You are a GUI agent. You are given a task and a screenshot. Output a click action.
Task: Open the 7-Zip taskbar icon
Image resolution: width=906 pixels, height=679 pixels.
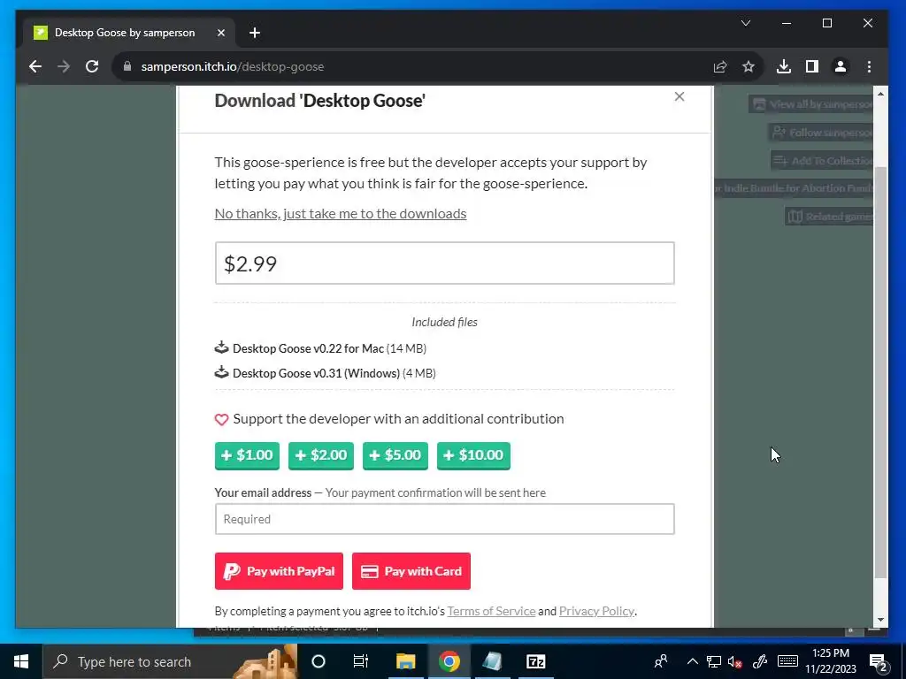tap(535, 661)
